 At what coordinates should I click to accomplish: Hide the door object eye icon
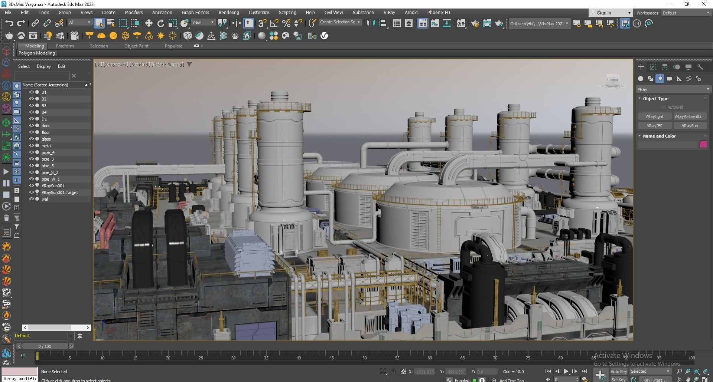coord(32,125)
